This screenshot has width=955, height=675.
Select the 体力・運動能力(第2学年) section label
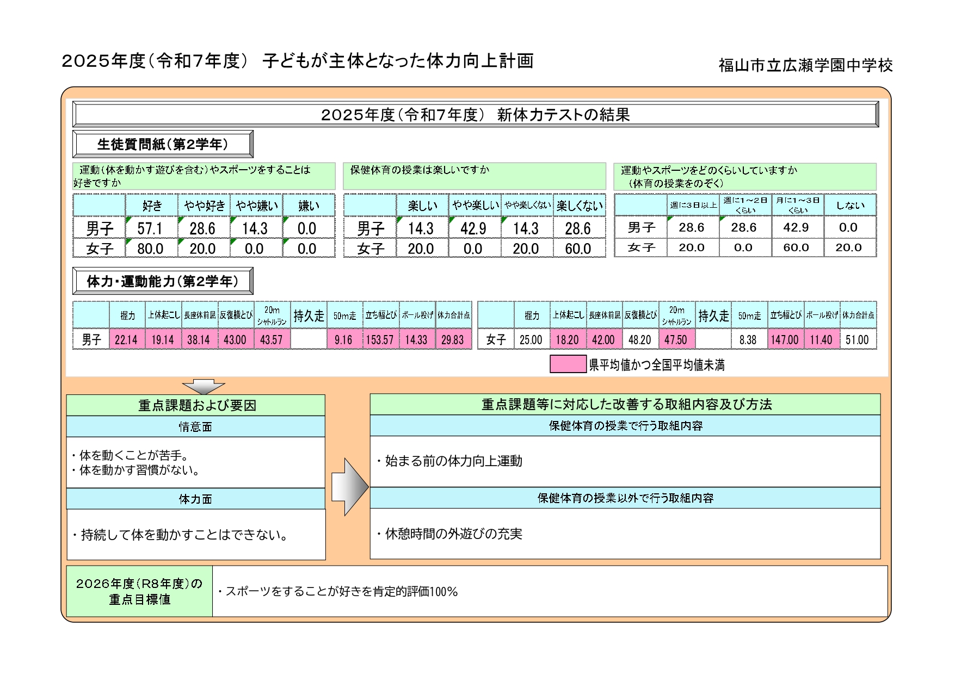(163, 281)
